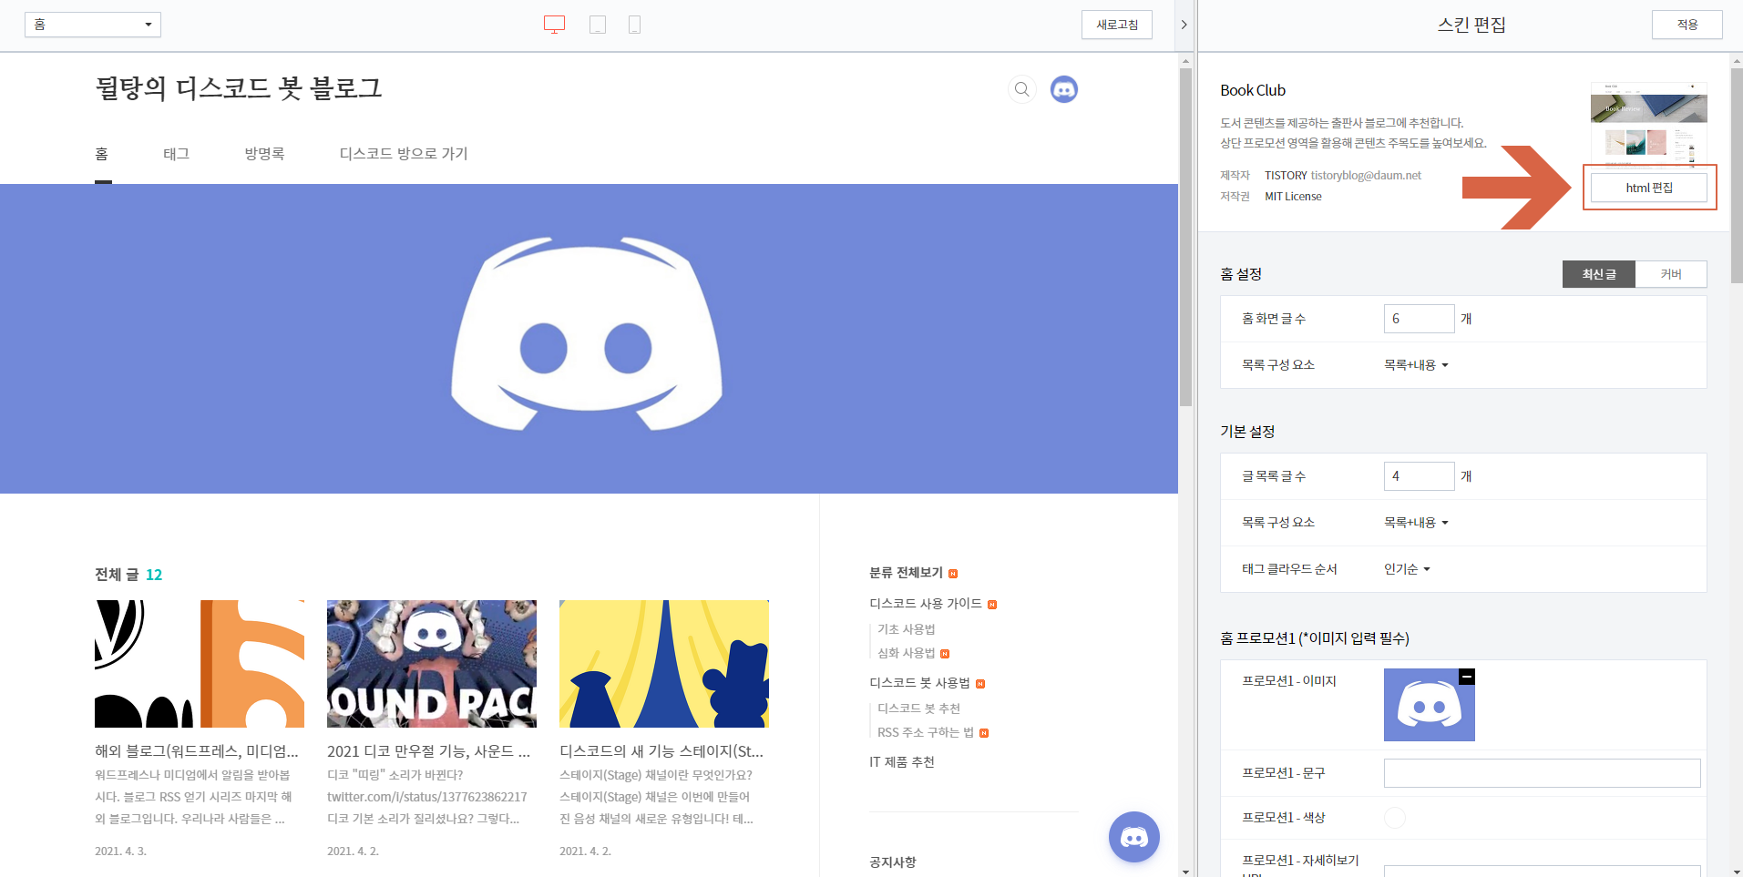The image size is (1743, 877).
Task: Click the 전체 글 12 heading
Action: tap(128, 575)
